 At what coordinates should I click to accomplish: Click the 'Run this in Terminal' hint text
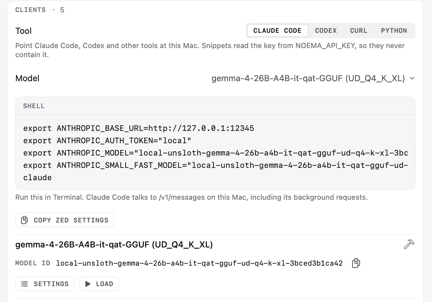(191, 197)
